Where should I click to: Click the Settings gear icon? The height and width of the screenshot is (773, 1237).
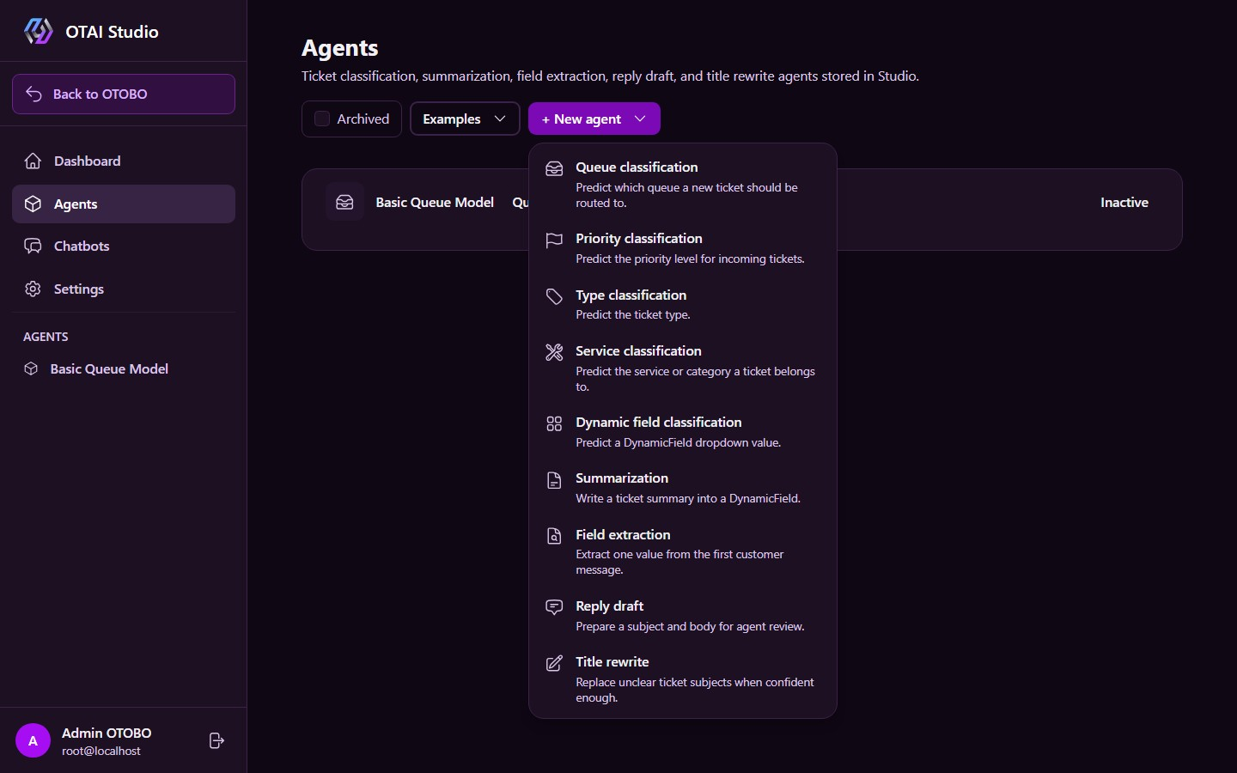[x=33, y=289]
